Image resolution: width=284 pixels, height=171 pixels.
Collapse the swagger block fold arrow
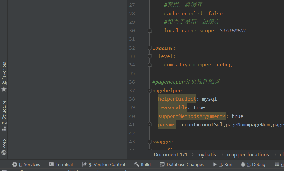150,142
